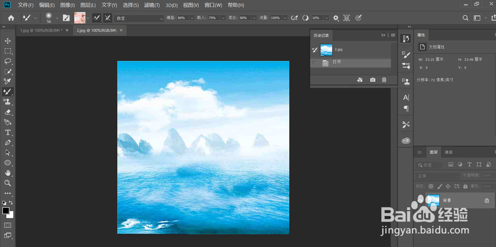
Task: Click the 2.jpg snapshot thumbnail
Action: (326, 50)
